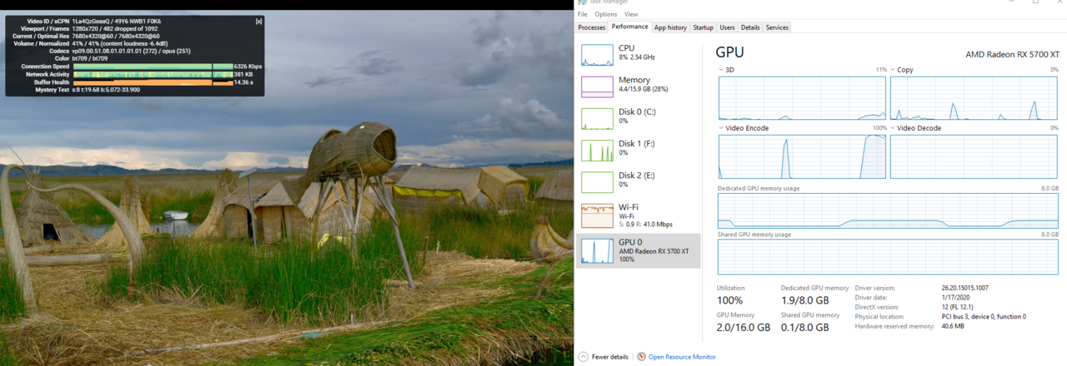
Task: Click the Shared GPU memory usage graph
Action: [889, 258]
